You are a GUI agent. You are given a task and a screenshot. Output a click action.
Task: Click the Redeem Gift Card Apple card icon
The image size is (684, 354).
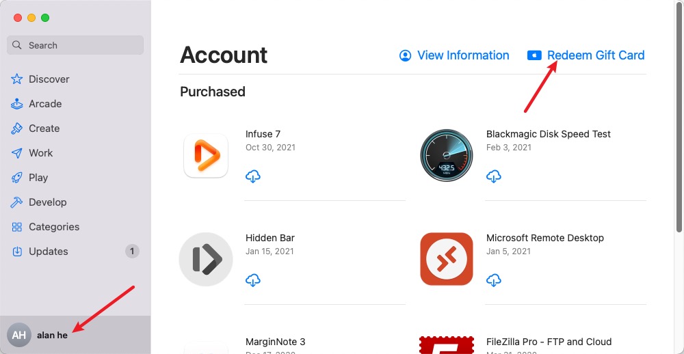(534, 56)
